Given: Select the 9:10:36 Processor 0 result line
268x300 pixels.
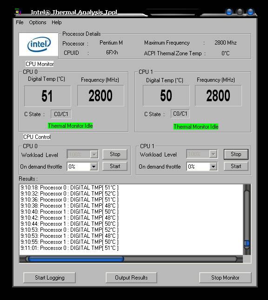Looking at the screenshot, I should point(70,200).
